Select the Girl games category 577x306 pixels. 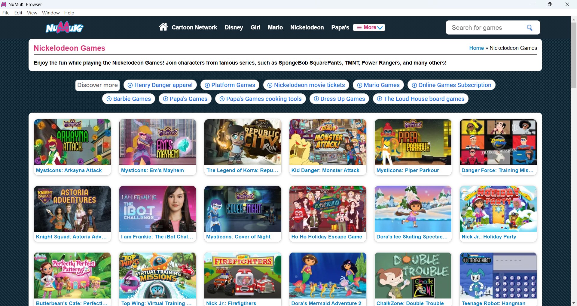click(x=255, y=27)
